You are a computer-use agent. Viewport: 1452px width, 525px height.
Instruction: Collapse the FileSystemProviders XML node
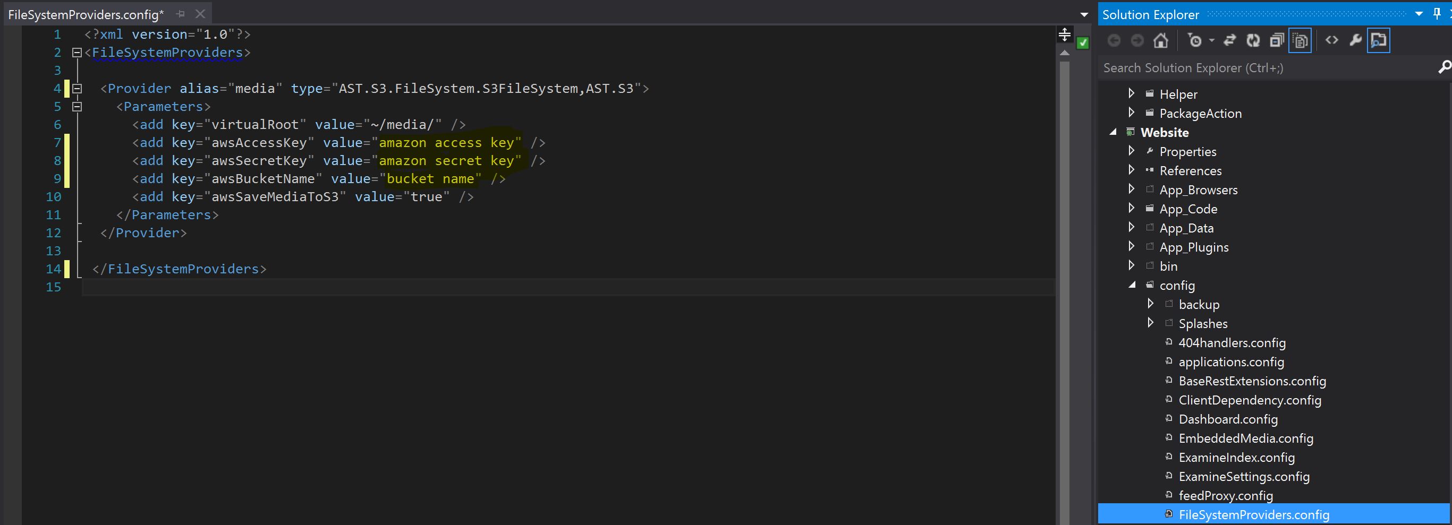pos(77,53)
